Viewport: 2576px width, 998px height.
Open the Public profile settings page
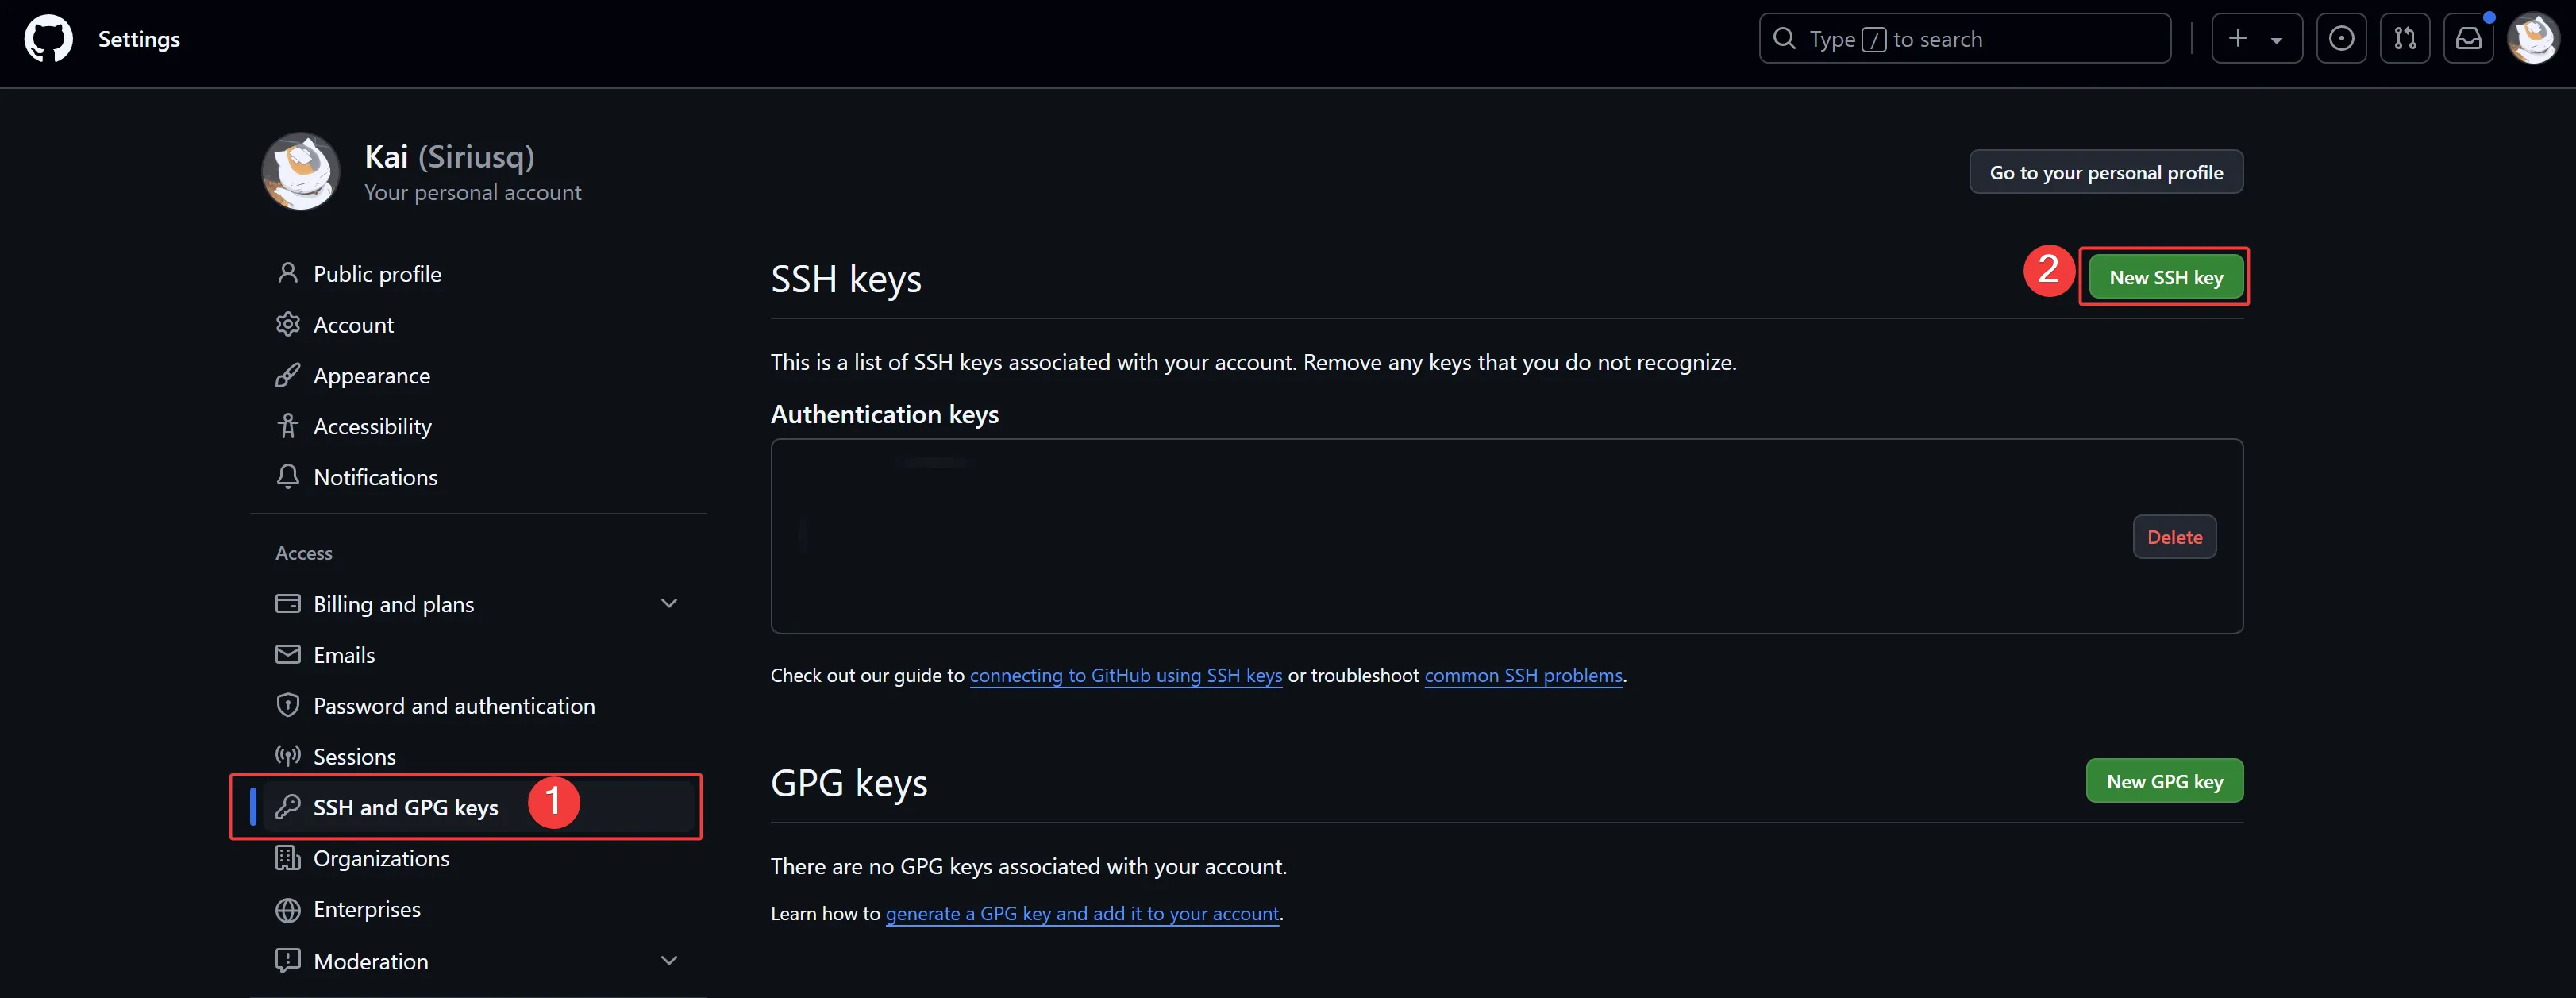click(376, 274)
